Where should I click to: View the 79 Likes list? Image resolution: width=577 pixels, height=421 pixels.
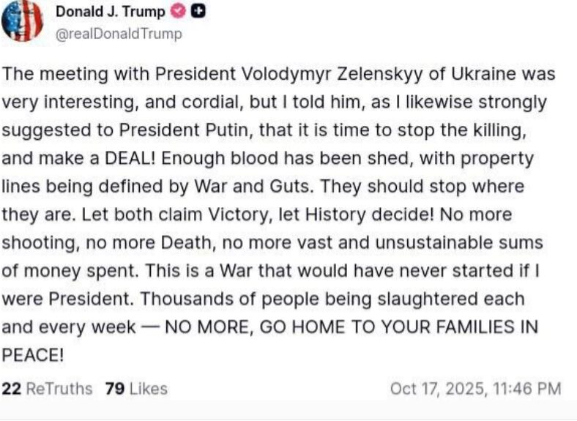[x=136, y=389]
